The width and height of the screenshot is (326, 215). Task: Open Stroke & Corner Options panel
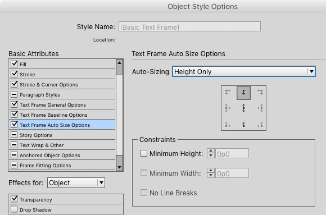(x=62, y=84)
